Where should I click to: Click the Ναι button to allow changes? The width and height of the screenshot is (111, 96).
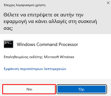point(29,89)
